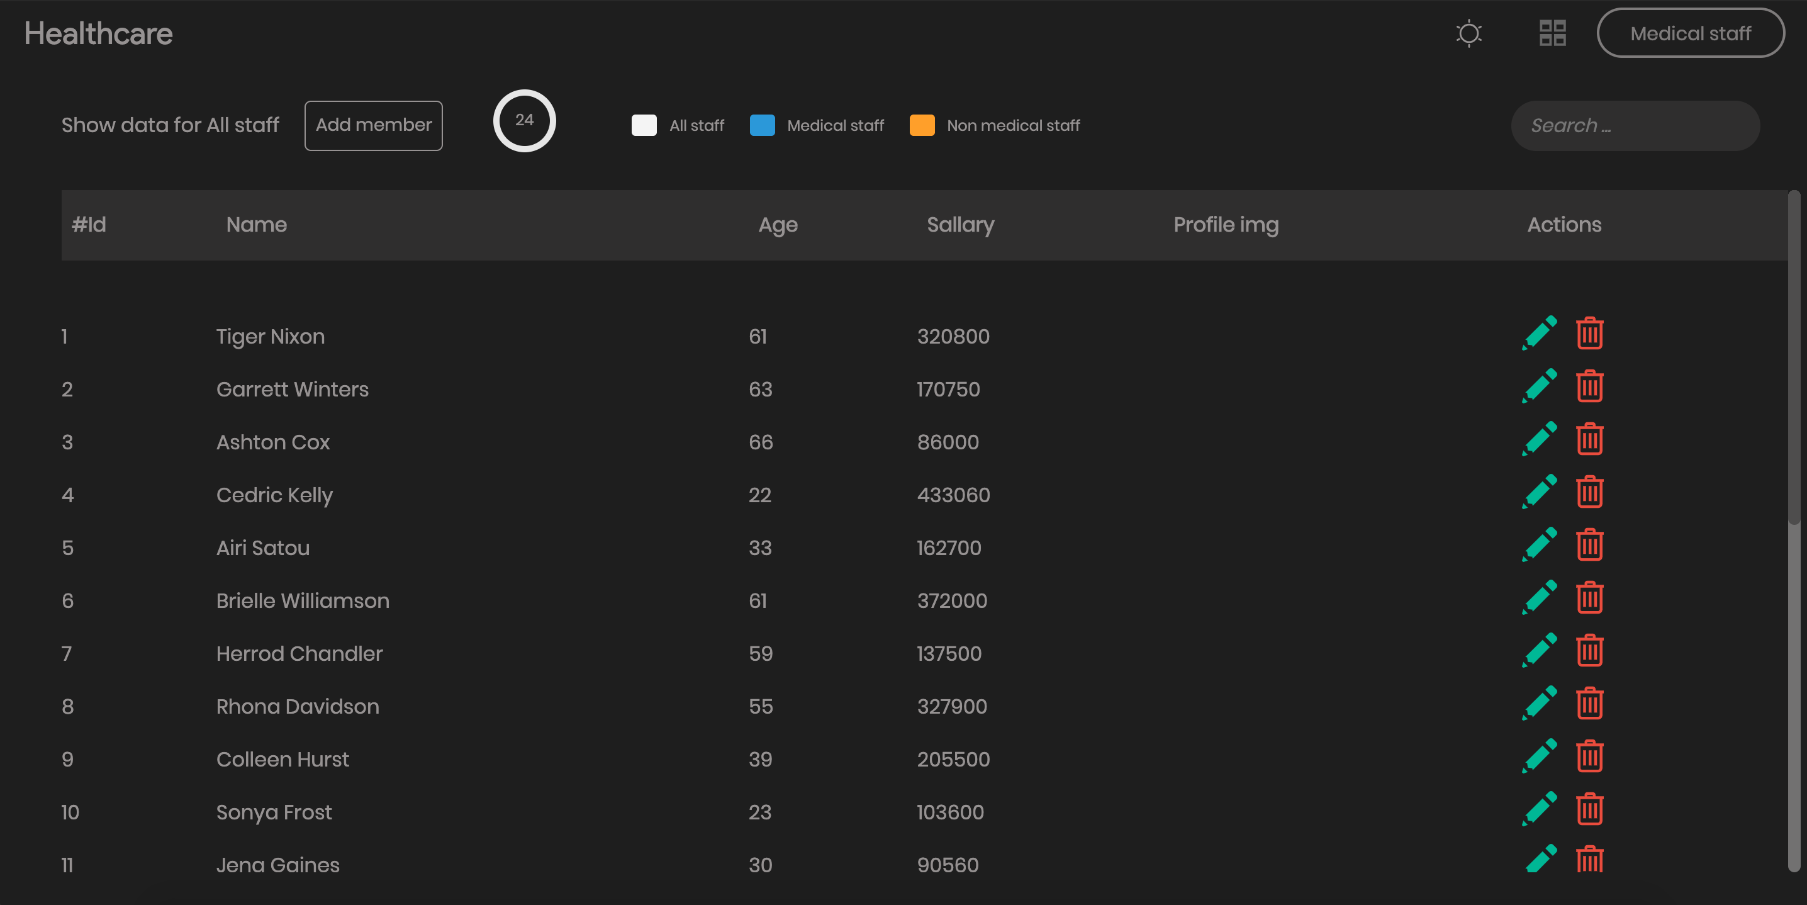
Task: Select the orange Non medical staff swatch
Action: pos(921,126)
